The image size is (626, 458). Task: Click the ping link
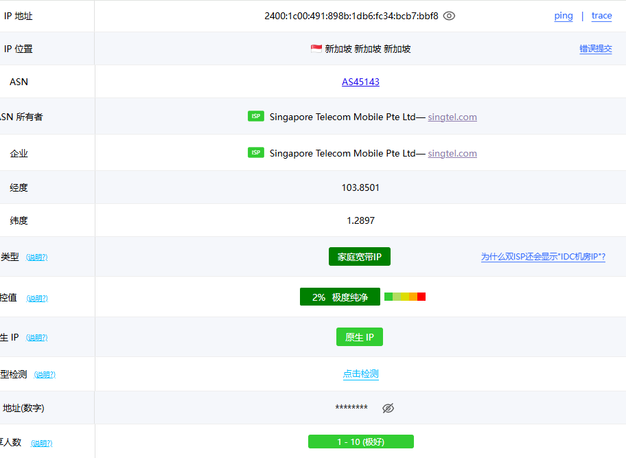point(564,16)
